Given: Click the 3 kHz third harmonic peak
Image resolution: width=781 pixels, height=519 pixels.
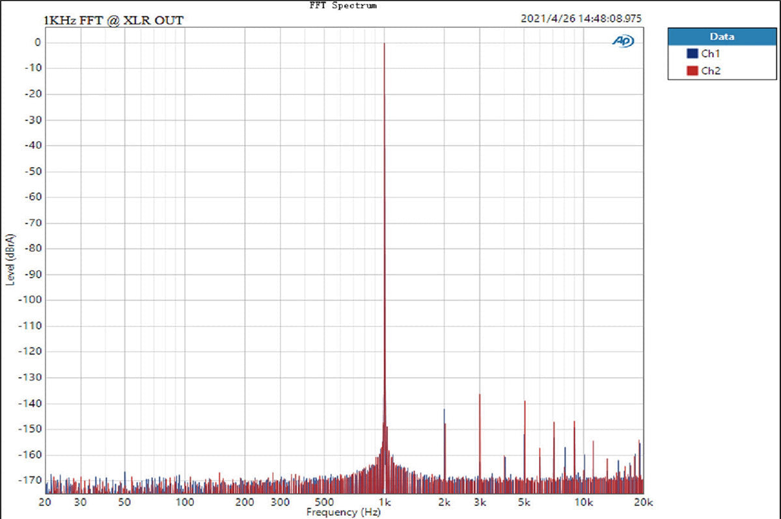Looking at the screenshot, I should click(x=480, y=395).
